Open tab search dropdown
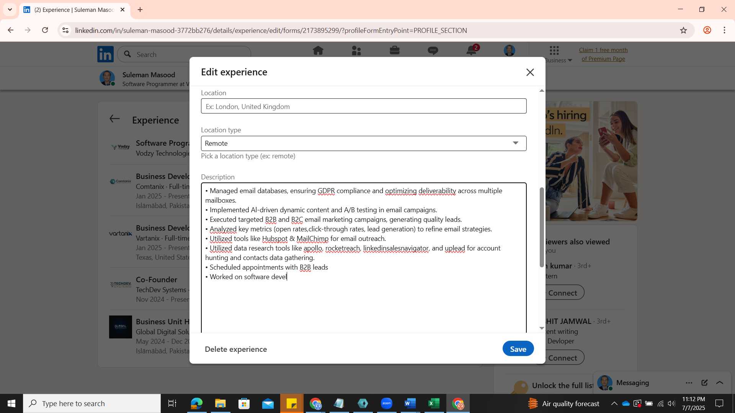This screenshot has height=413, width=735. pos(10,10)
